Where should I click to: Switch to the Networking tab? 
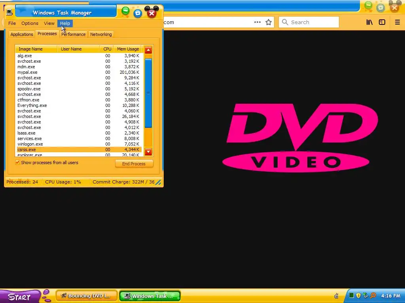pos(101,34)
